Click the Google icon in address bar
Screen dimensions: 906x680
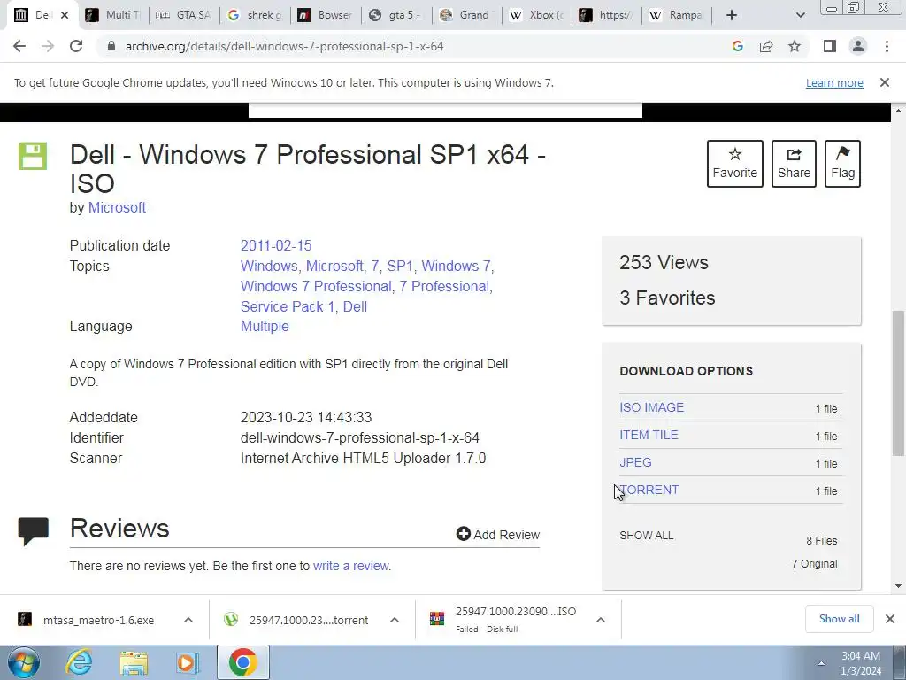tap(737, 46)
